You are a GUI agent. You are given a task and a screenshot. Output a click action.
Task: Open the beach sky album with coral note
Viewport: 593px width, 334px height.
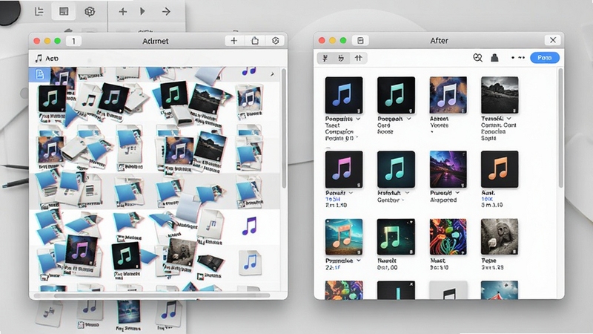coord(344,237)
